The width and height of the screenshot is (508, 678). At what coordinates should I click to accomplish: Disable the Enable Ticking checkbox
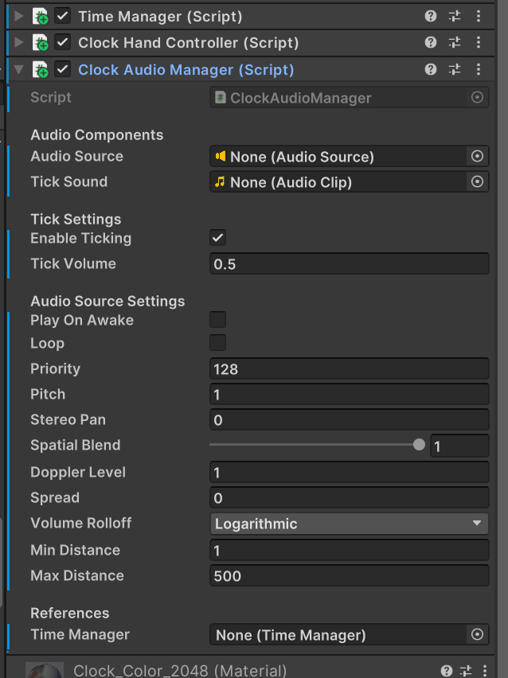click(217, 237)
